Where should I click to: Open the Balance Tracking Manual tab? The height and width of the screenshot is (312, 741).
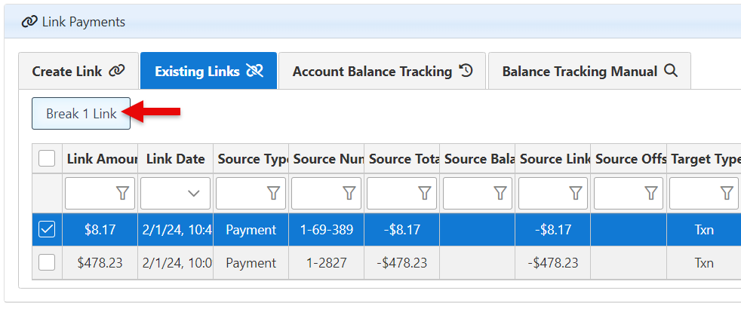pyautogui.click(x=589, y=72)
